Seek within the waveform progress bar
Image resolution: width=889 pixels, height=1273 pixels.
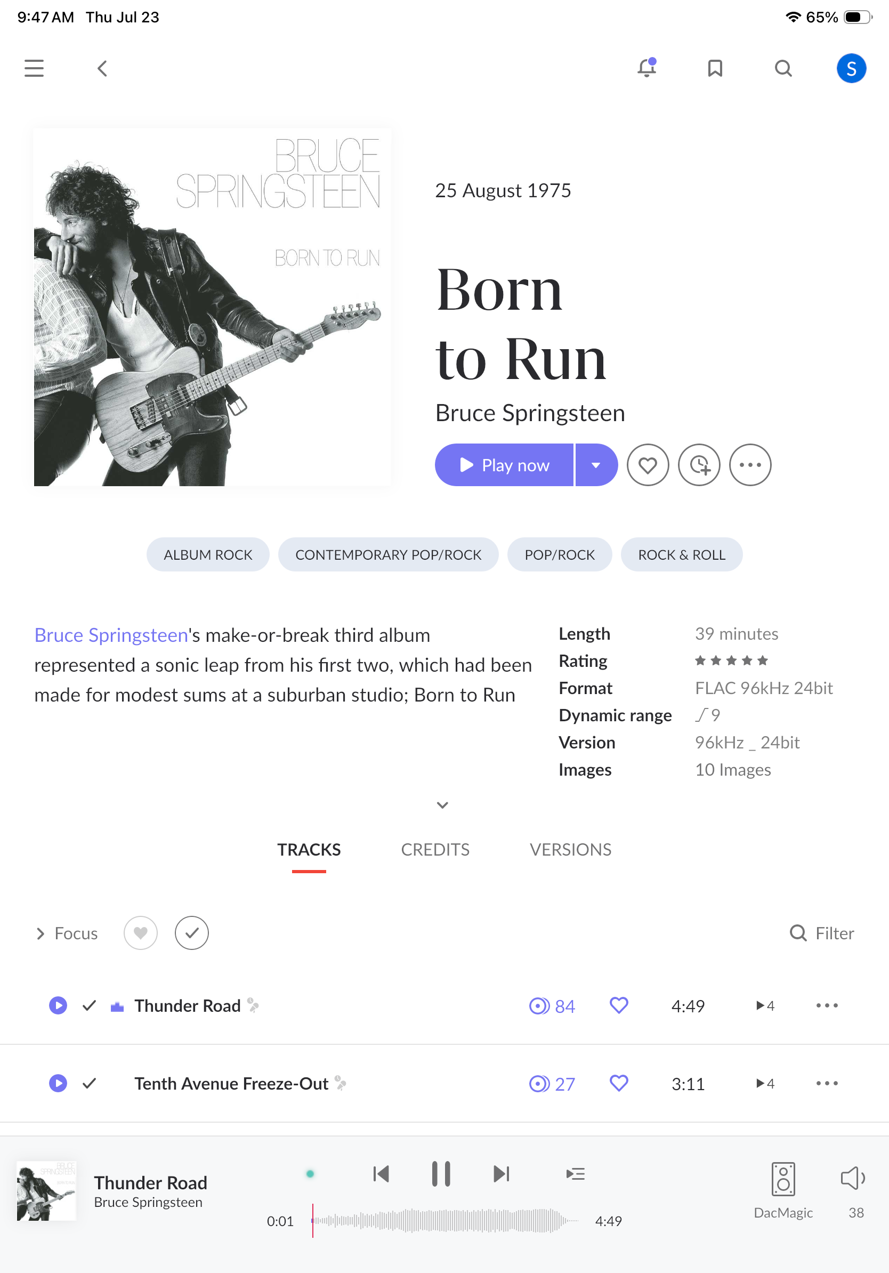pos(445,1221)
